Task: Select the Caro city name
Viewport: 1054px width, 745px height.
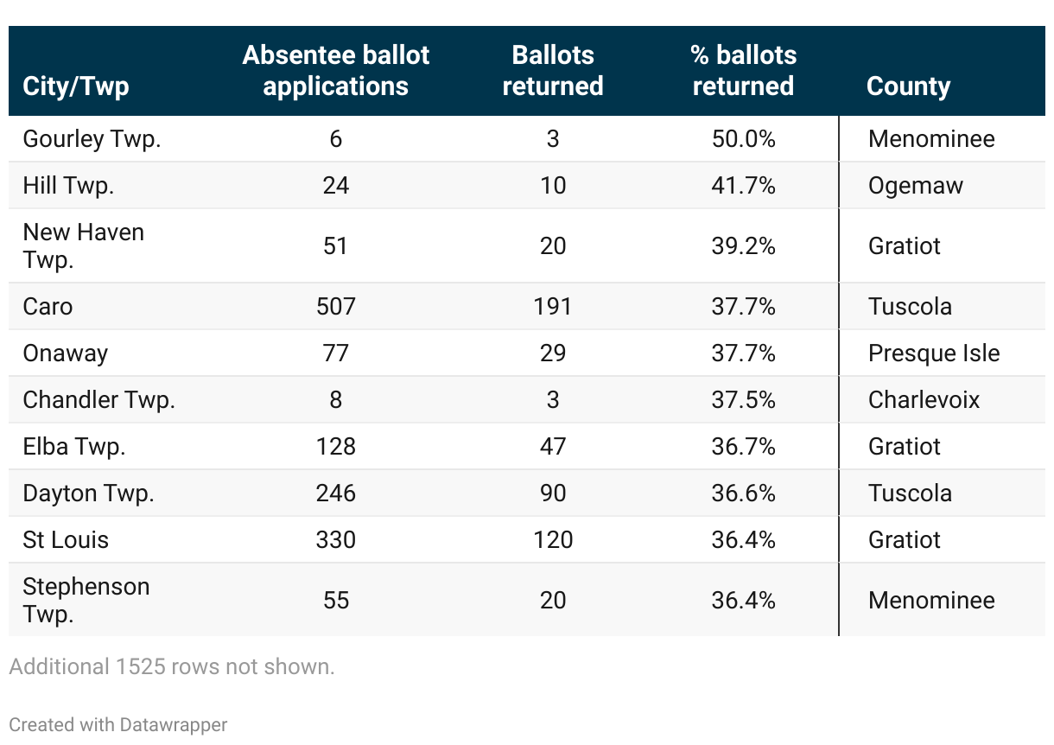Action: [48, 307]
